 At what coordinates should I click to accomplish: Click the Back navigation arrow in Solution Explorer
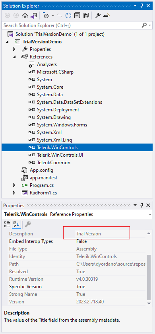pyautogui.click(x=7, y=16)
